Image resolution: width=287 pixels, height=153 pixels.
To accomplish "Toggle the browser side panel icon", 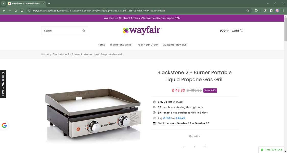I will pyautogui.click(x=271, y=11).
